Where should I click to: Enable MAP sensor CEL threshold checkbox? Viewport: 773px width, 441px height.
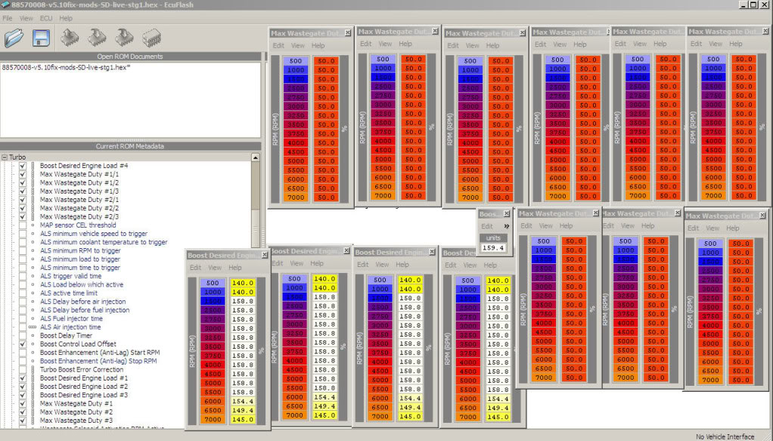pyautogui.click(x=23, y=225)
